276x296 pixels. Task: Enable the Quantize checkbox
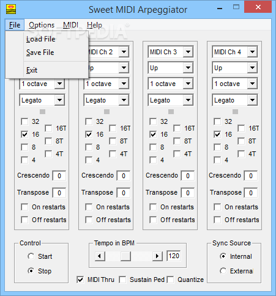point(170,280)
